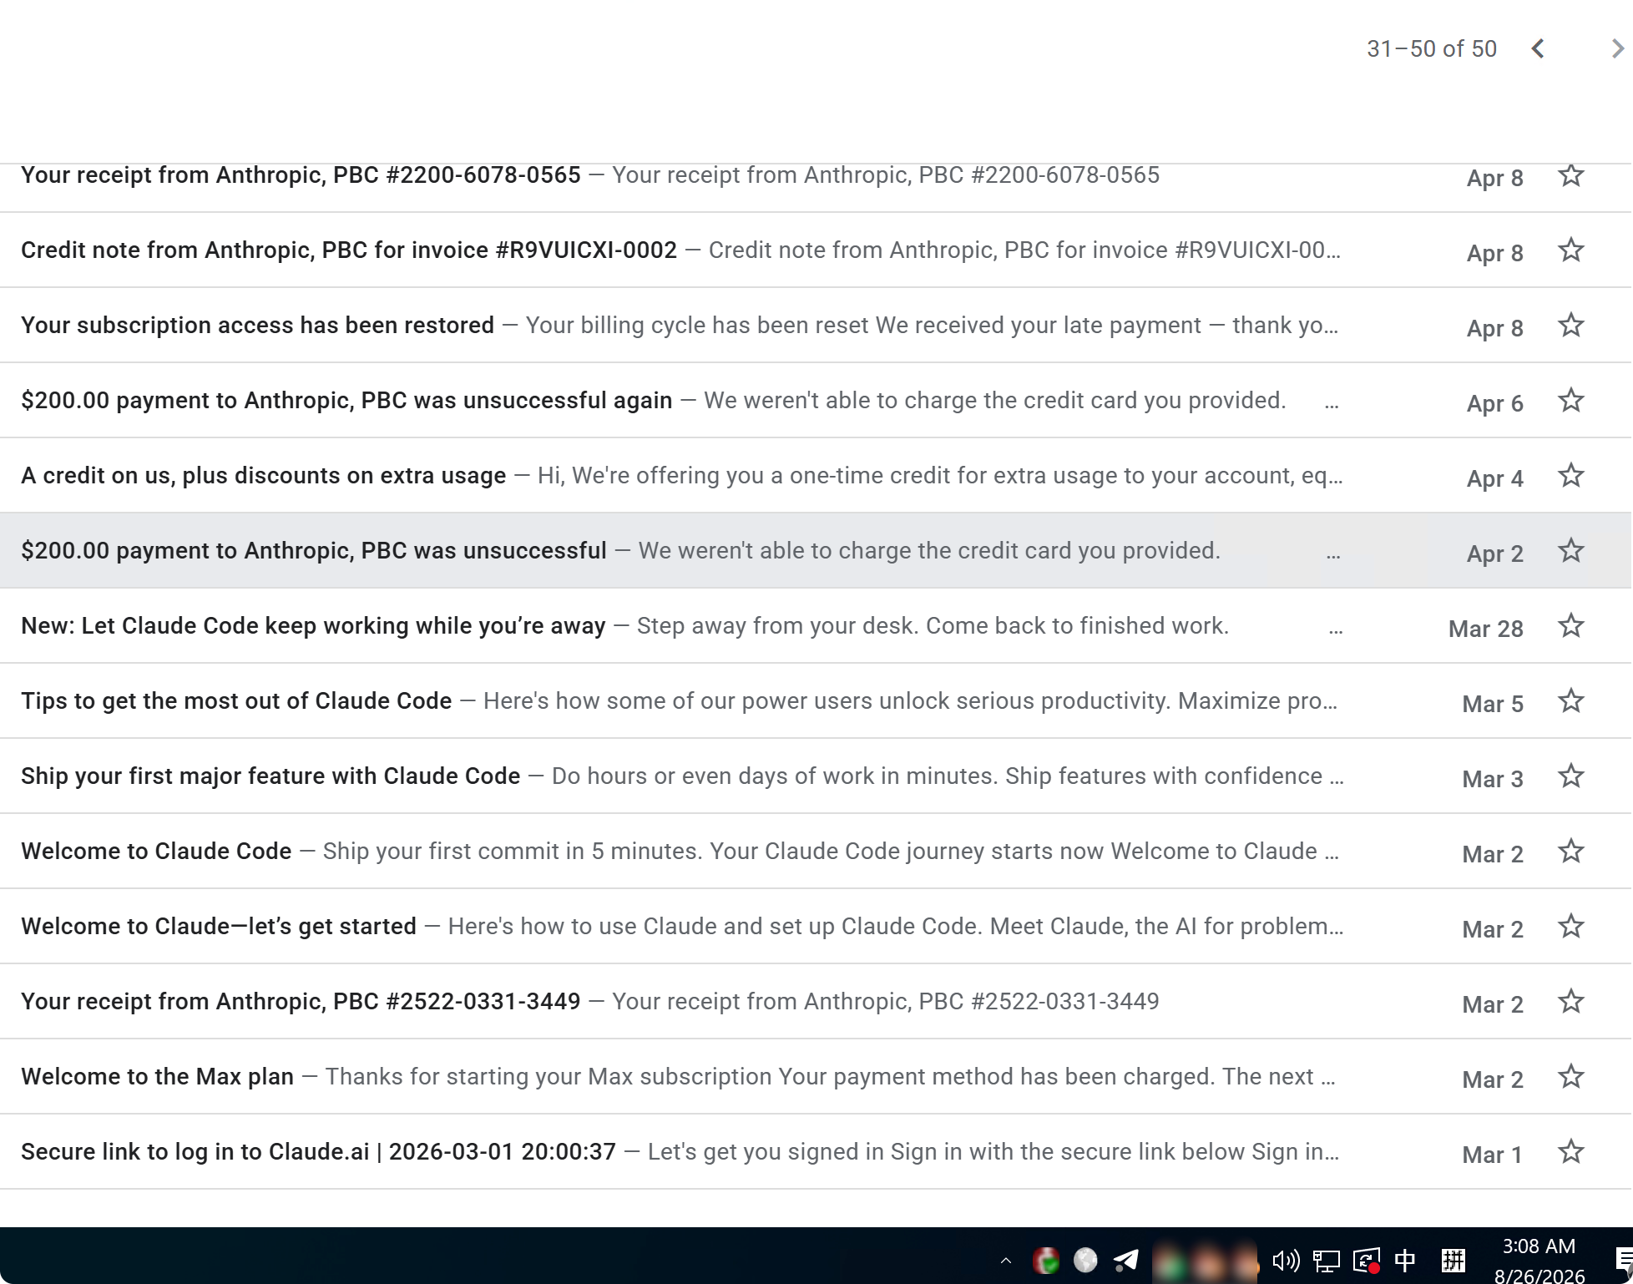Open the "Welcome to the Max plan" email

816,1076
